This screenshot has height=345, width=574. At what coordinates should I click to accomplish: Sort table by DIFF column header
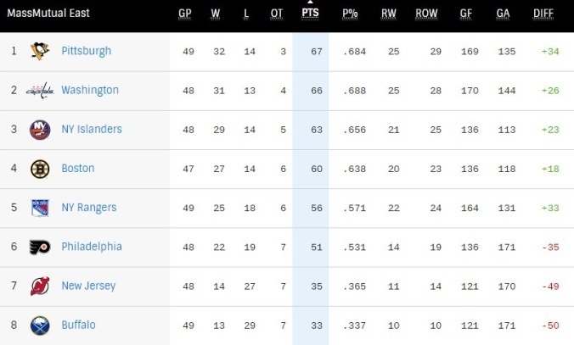pos(543,14)
